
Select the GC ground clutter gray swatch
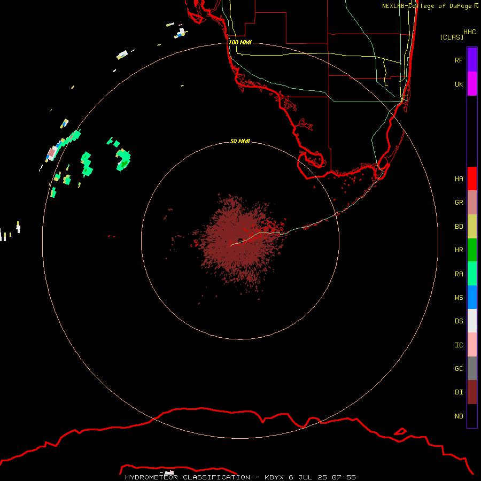pyautogui.click(x=472, y=368)
